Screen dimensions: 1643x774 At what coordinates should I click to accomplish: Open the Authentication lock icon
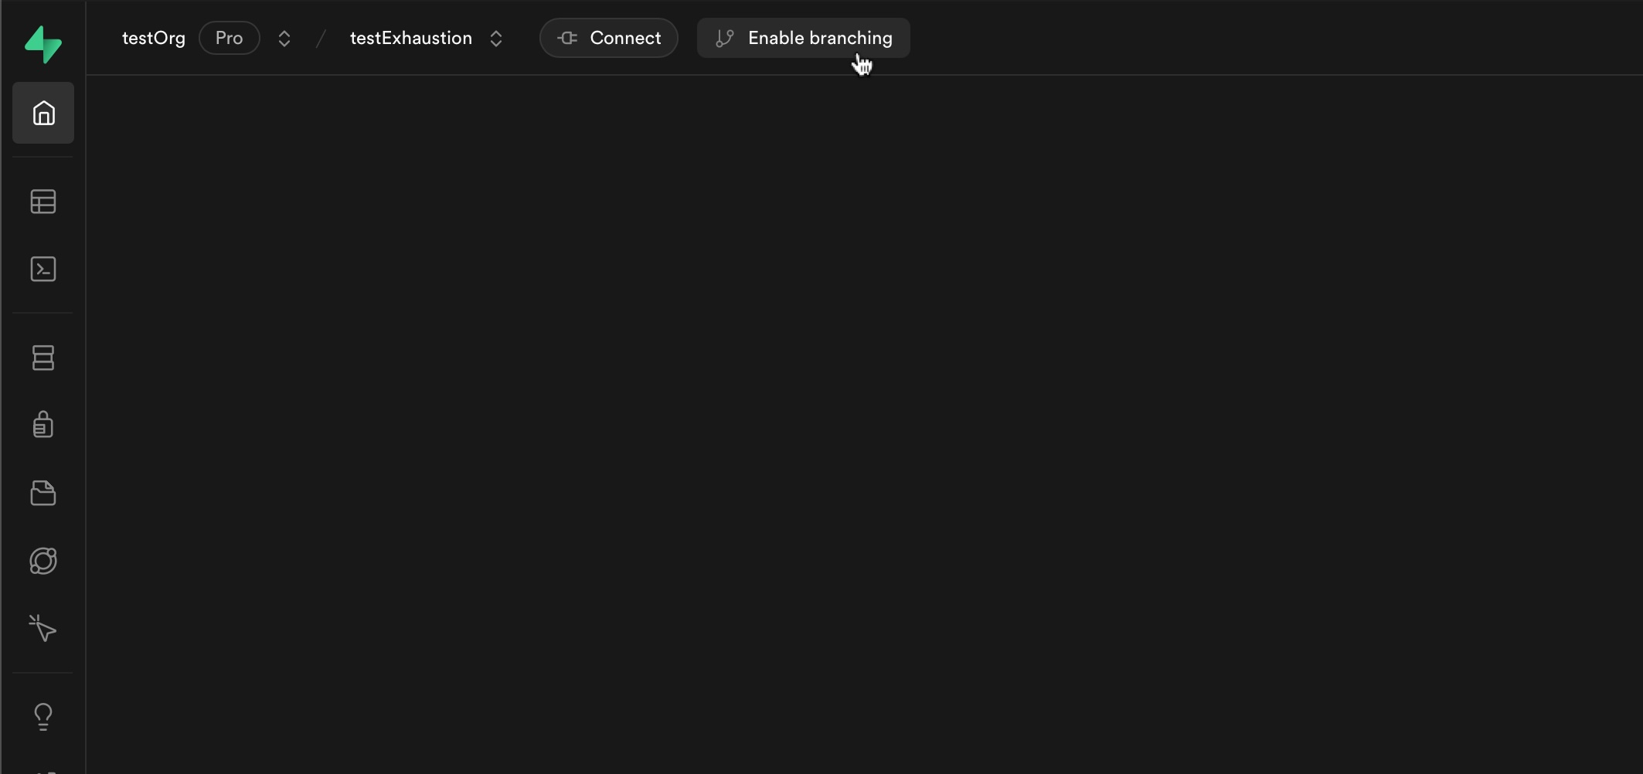[x=43, y=424]
